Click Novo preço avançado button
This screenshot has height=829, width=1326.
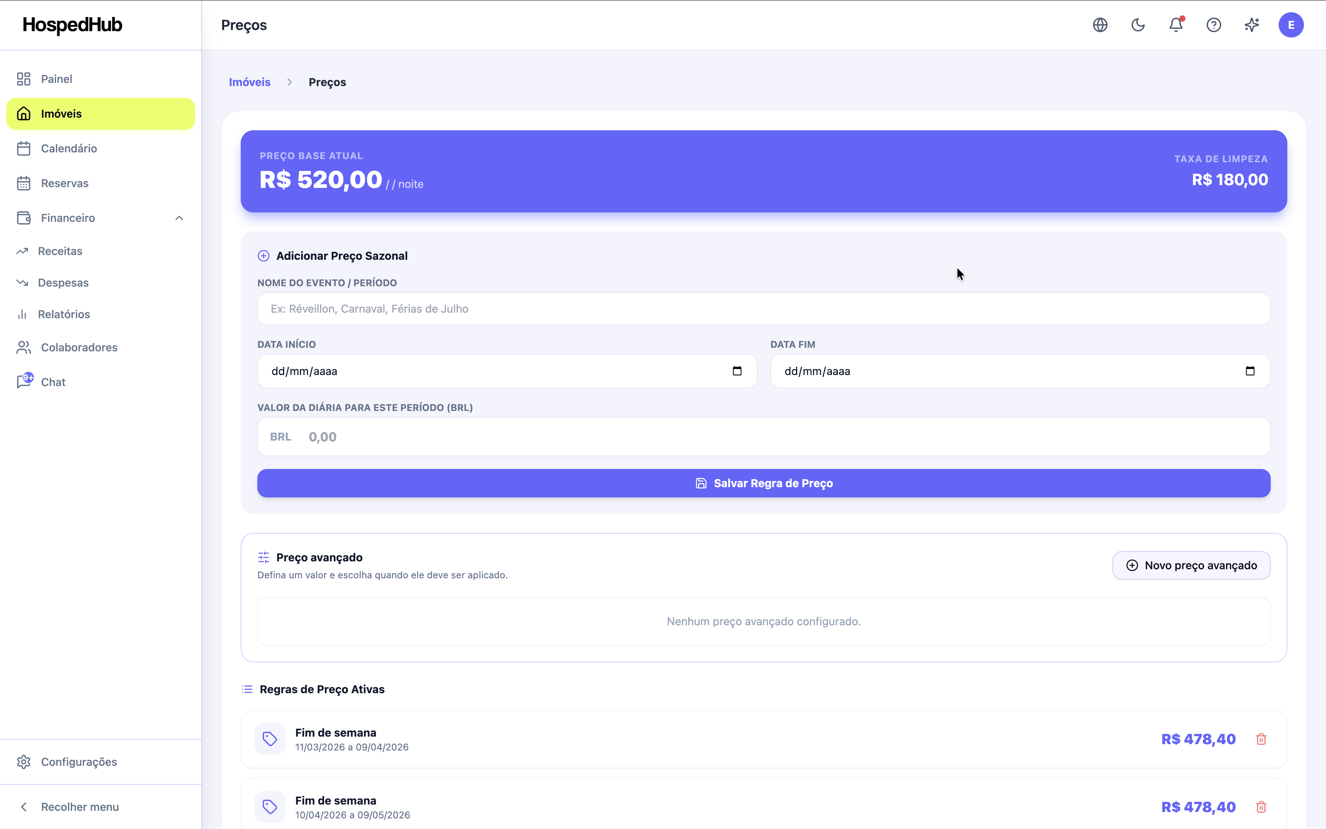[x=1191, y=565]
